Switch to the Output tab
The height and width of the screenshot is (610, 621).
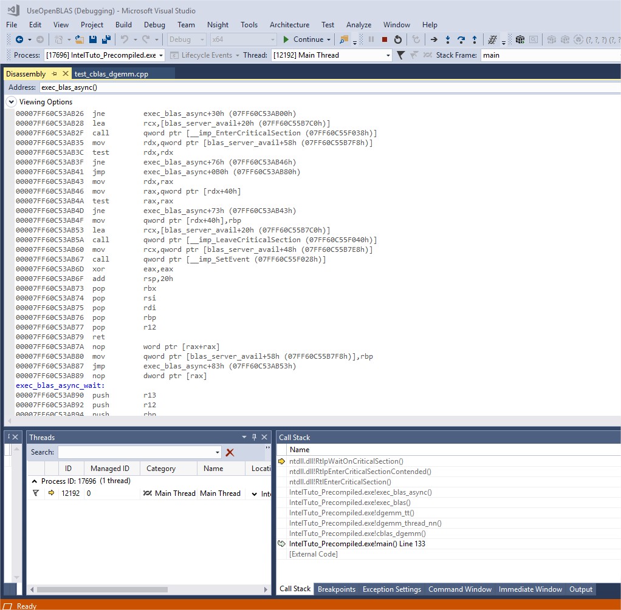tap(581, 589)
